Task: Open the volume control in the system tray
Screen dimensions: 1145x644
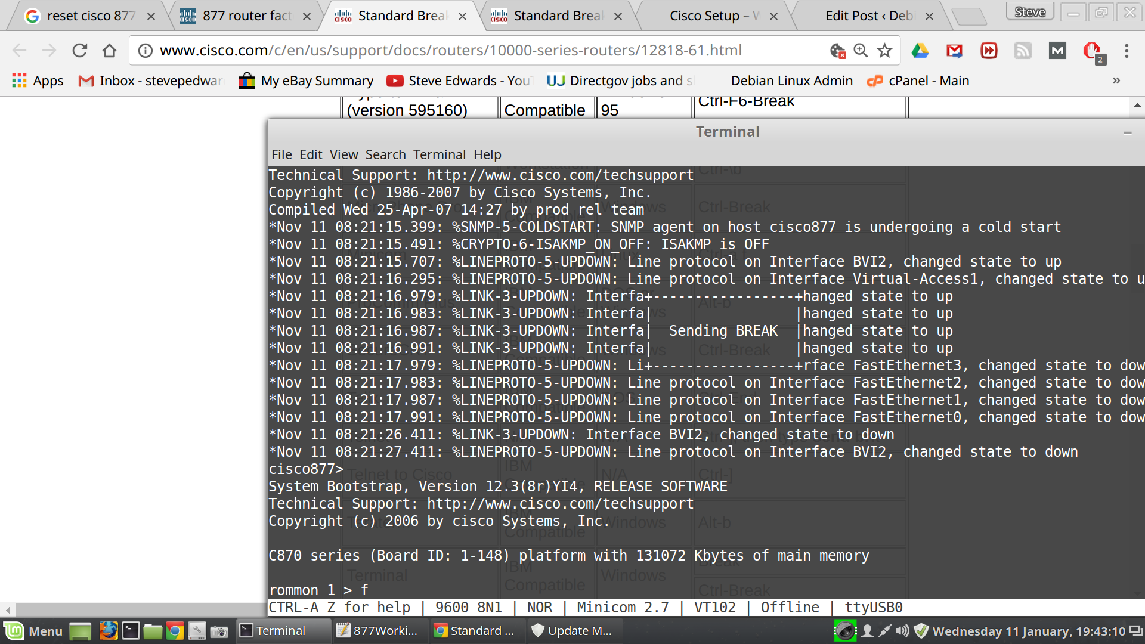Action: pos(902,631)
